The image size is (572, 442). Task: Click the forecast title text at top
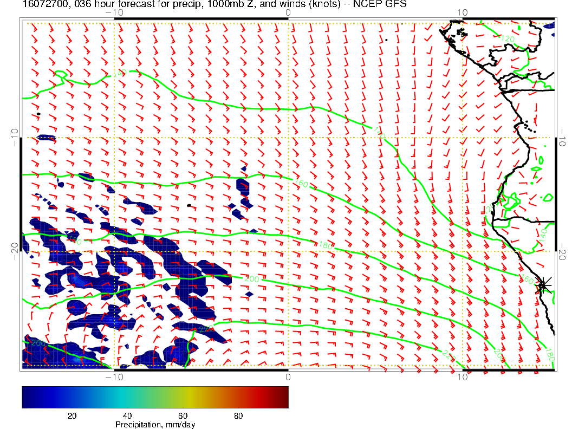[214, 4]
